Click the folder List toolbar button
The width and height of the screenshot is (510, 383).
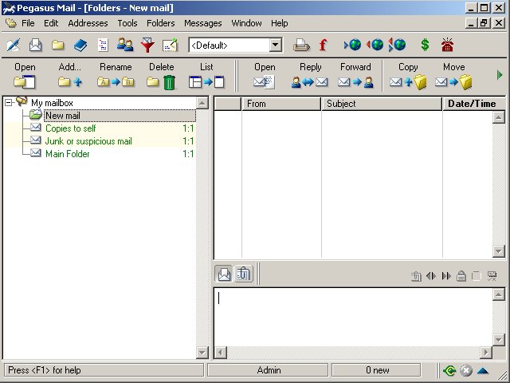pyautogui.click(x=206, y=75)
